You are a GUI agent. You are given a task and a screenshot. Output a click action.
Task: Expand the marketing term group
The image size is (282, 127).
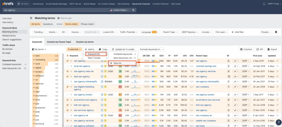(x=34, y=60)
